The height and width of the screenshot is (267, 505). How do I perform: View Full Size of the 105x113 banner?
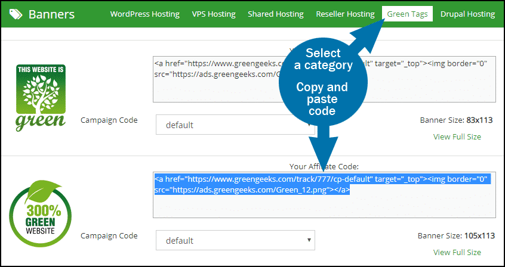457,252
